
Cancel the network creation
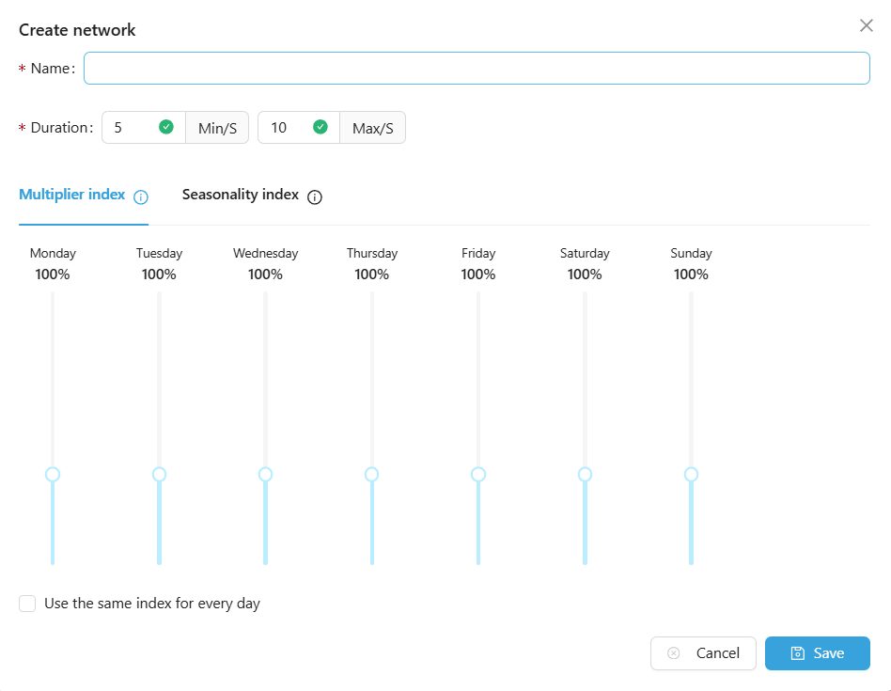point(703,653)
